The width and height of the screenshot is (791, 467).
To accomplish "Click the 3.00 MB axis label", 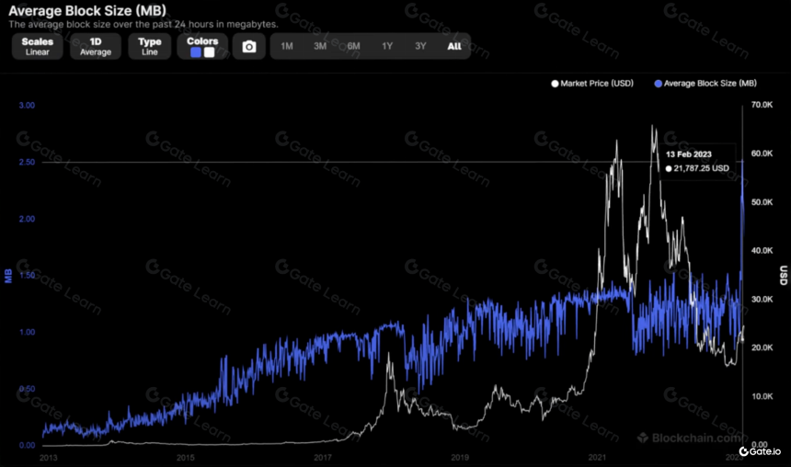I will tap(27, 106).
